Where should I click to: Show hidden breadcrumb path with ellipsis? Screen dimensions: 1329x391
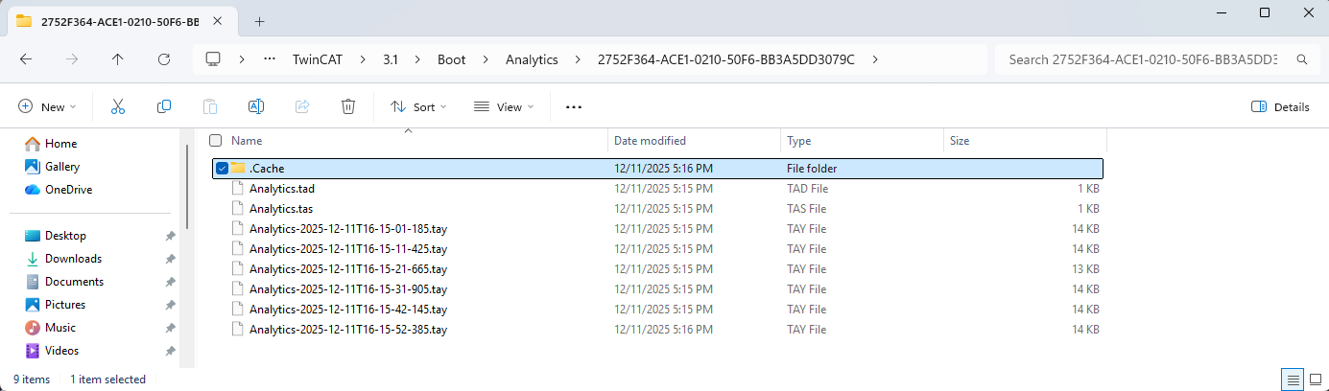pos(270,59)
